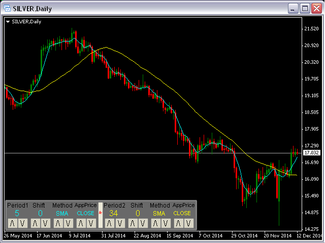Viewport: 325px width, 243px height.
Task: Click the window title bar chart icon
Action: 8,9
